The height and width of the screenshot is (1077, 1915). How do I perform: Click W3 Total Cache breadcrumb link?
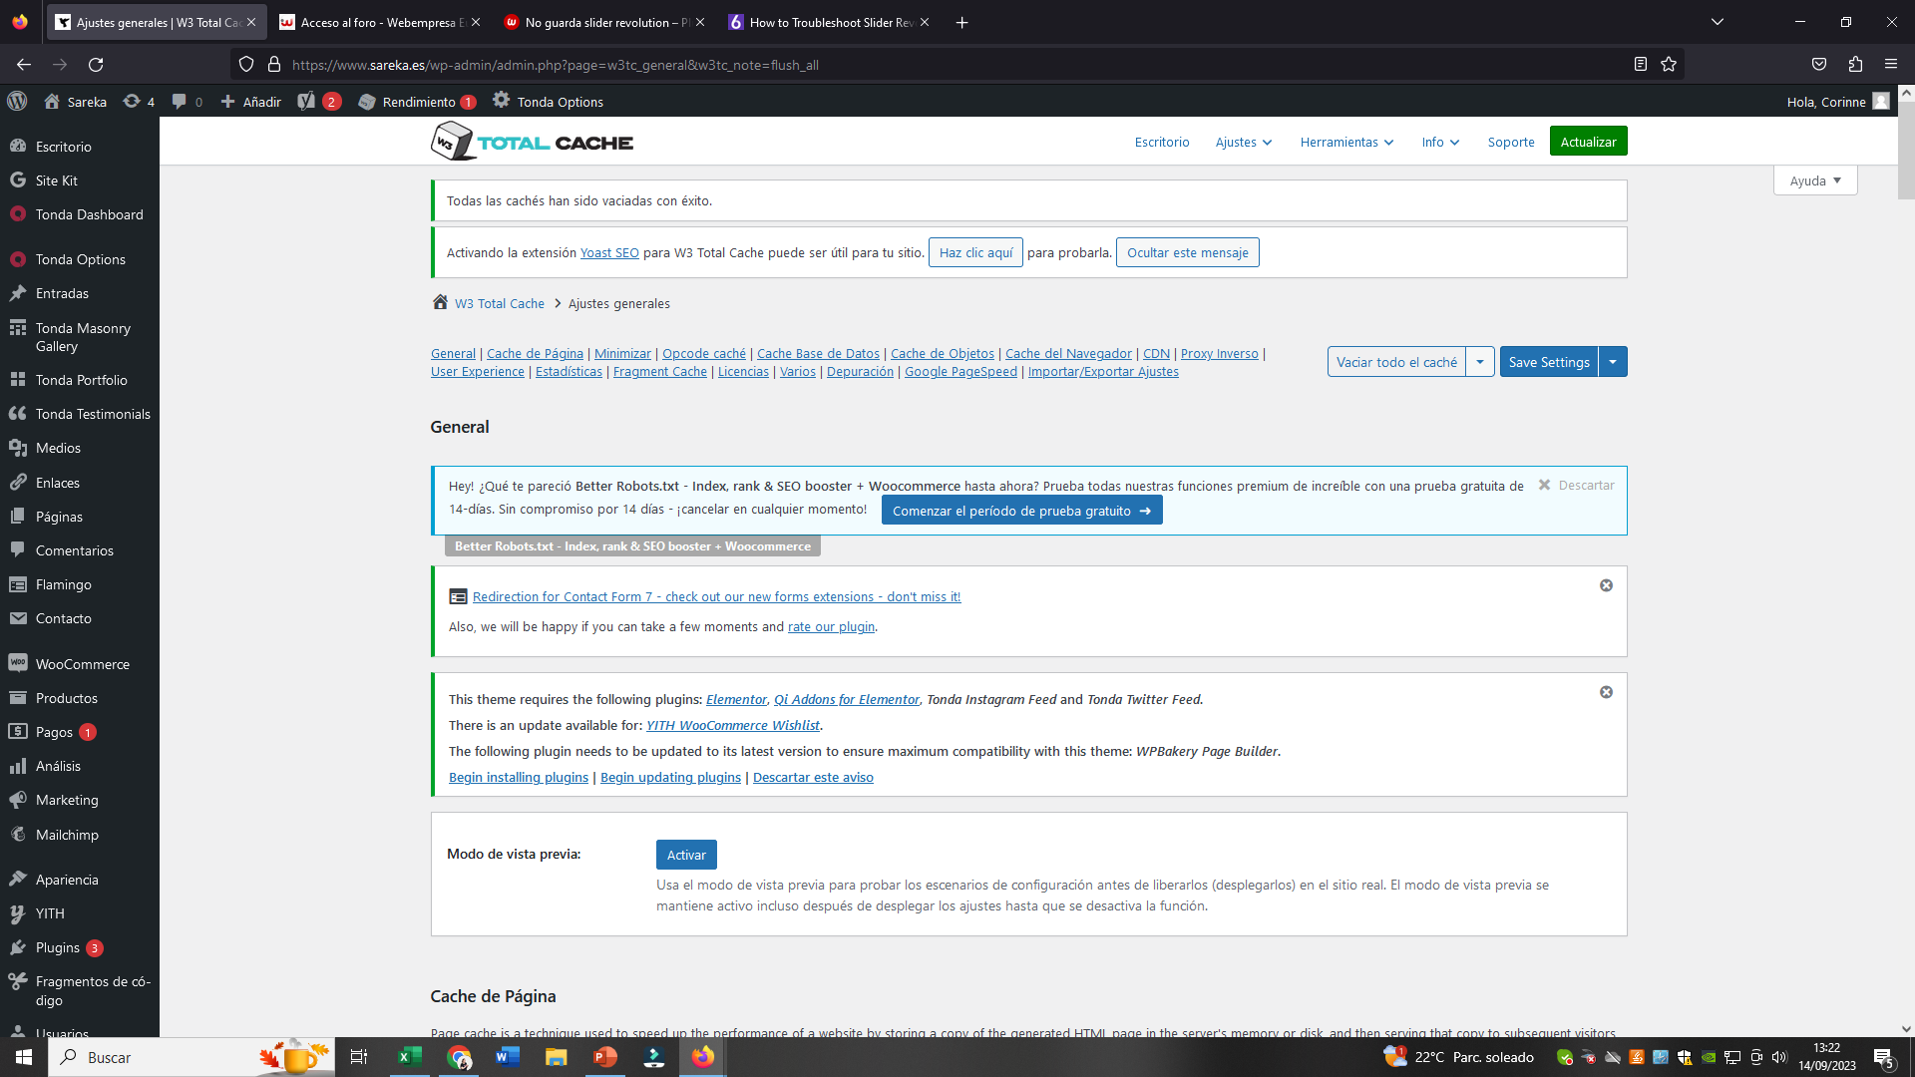[x=500, y=303]
